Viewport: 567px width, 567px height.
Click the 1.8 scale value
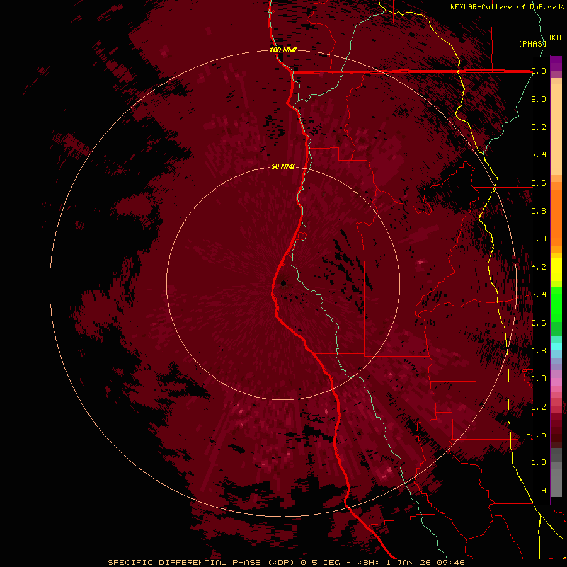tap(539, 351)
